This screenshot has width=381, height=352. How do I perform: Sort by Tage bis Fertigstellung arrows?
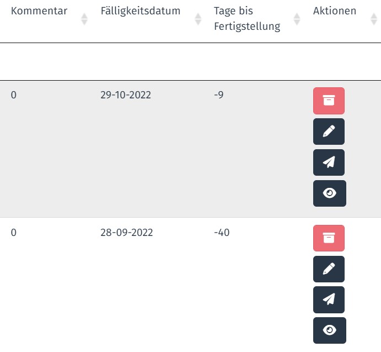(x=297, y=19)
